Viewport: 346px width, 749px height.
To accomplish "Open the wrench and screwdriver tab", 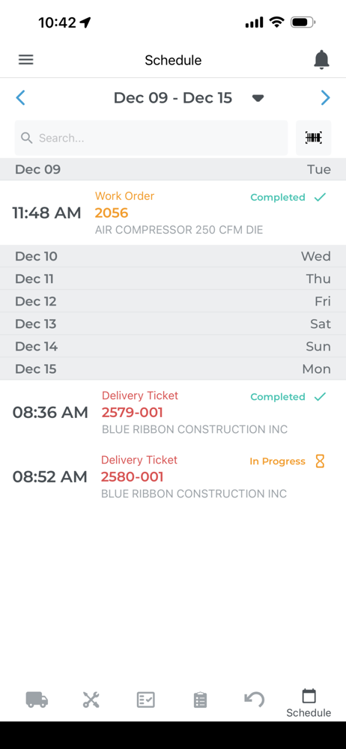I will [91, 700].
